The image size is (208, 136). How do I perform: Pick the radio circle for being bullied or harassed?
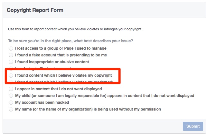coord(11,68)
